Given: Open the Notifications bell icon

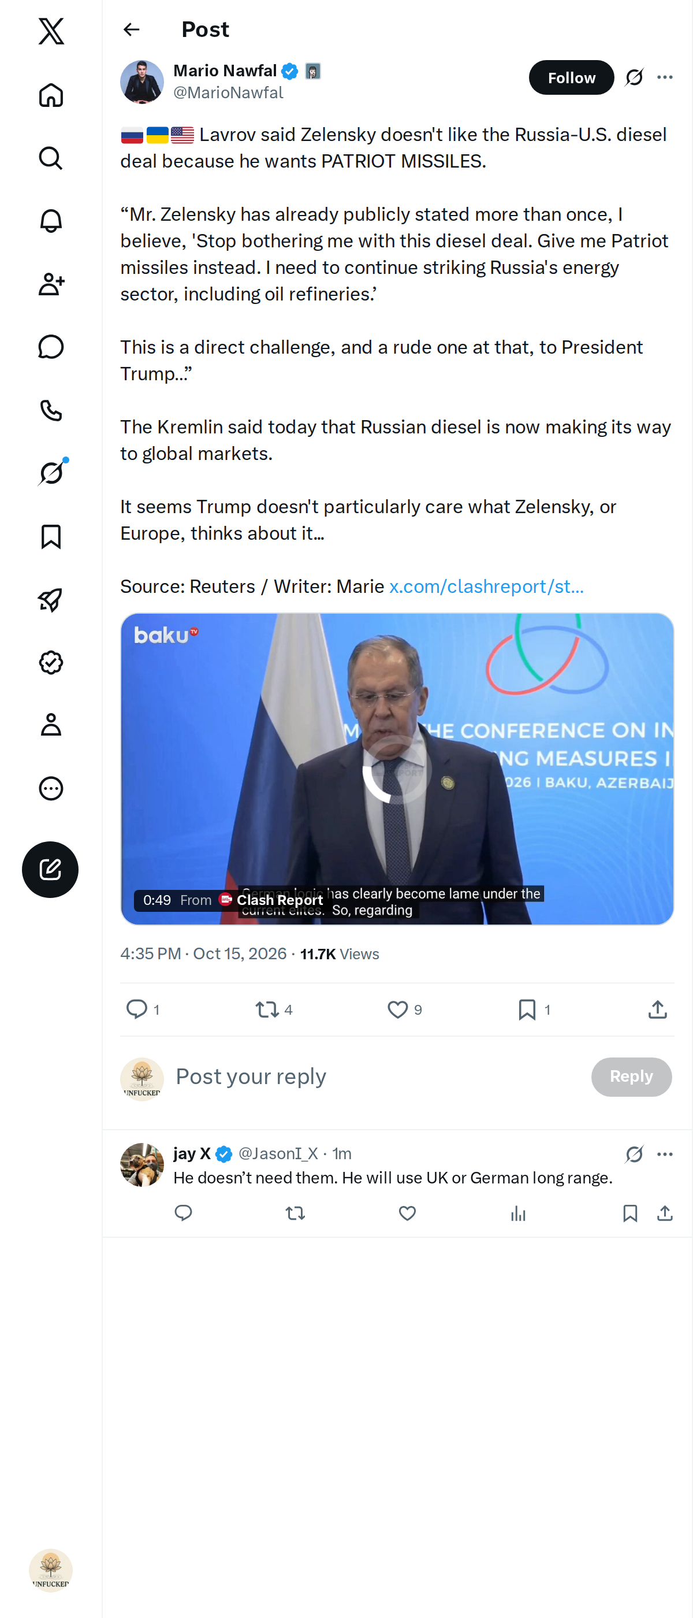Looking at the screenshot, I should click(51, 221).
